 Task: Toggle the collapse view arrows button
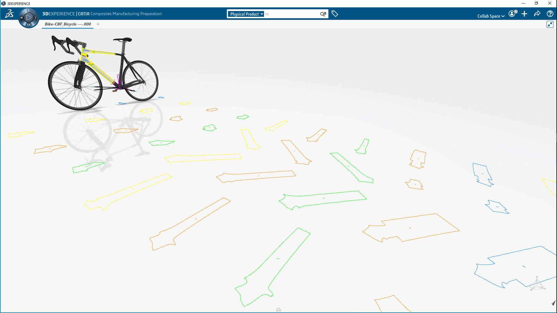tap(550, 24)
